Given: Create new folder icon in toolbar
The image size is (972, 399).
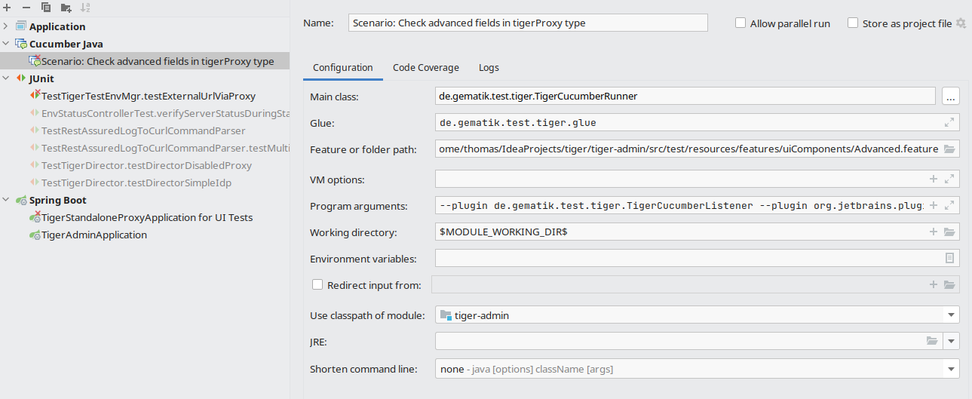Looking at the screenshot, I should [x=66, y=8].
